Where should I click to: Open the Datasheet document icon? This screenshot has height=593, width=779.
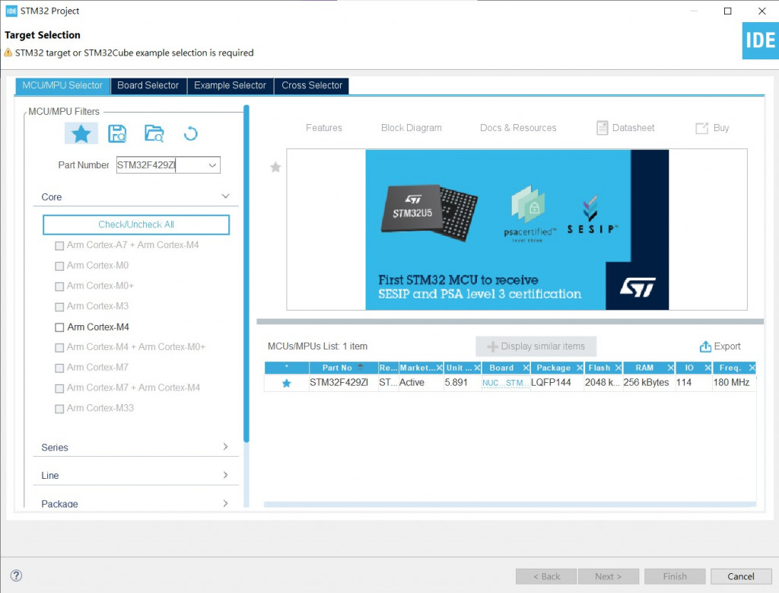click(x=603, y=128)
